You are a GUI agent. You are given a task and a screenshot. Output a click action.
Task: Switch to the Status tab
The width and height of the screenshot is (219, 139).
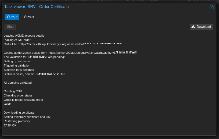(x=29, y=17)
